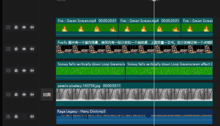Mute the pexels-pixabay main track
The image size is (220, 126).
click(x=32, y=94)
